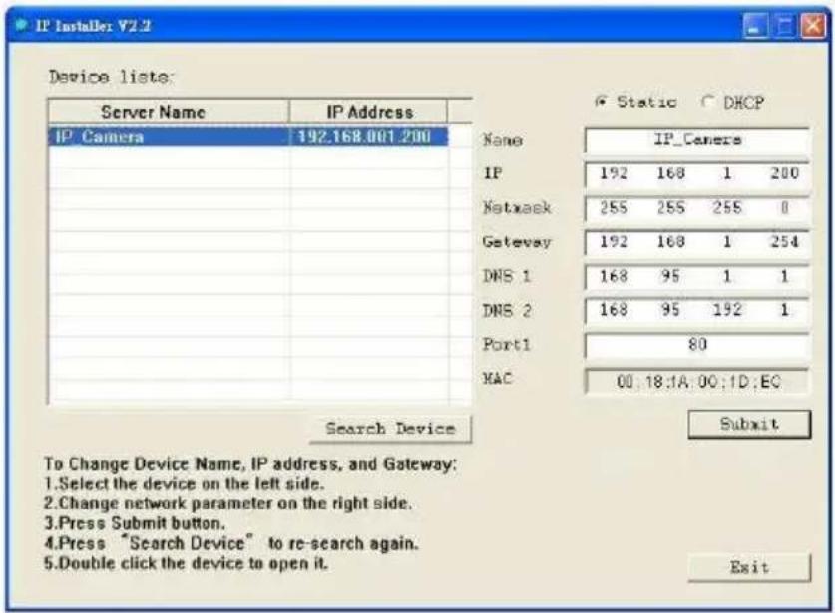Select the Static radio button

click(601, 101)
